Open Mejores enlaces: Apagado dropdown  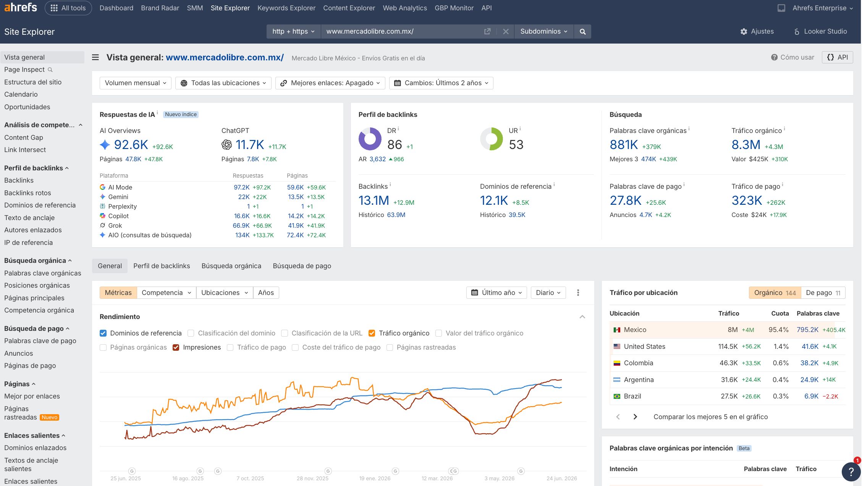click(330, 83)
